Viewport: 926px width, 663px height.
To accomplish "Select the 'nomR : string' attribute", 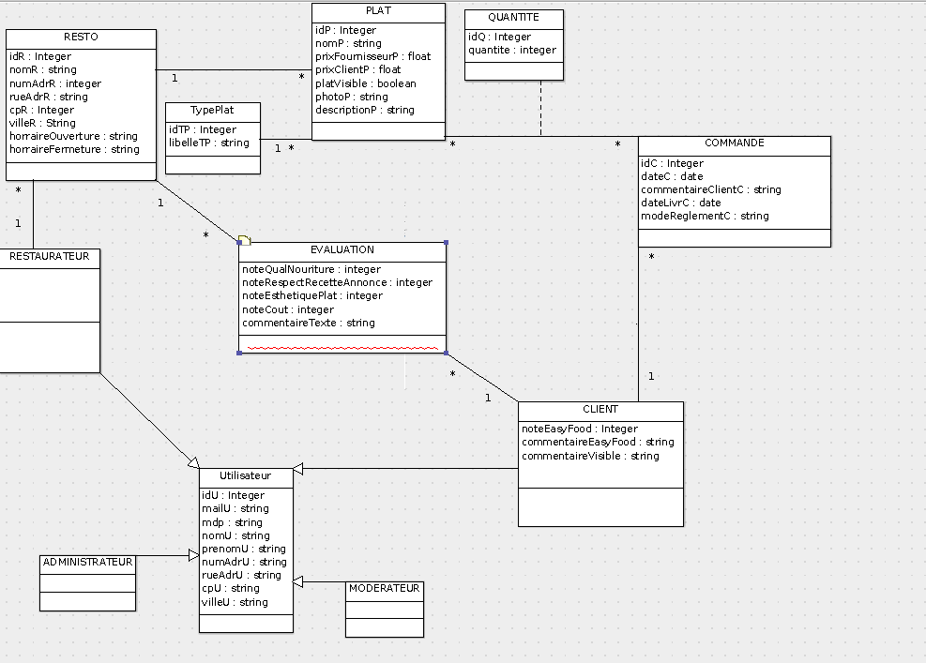I will [43, 69].
